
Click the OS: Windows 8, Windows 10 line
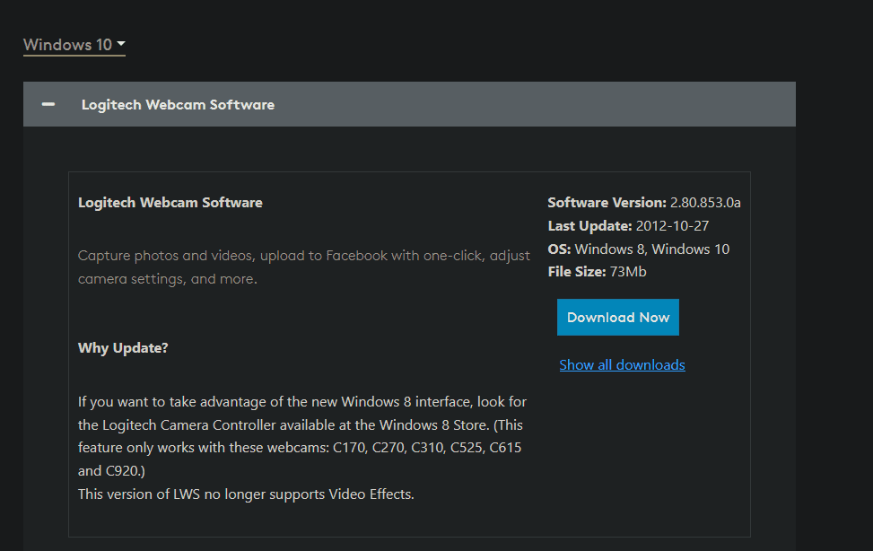pyautogui.click(x=638, y=249)
